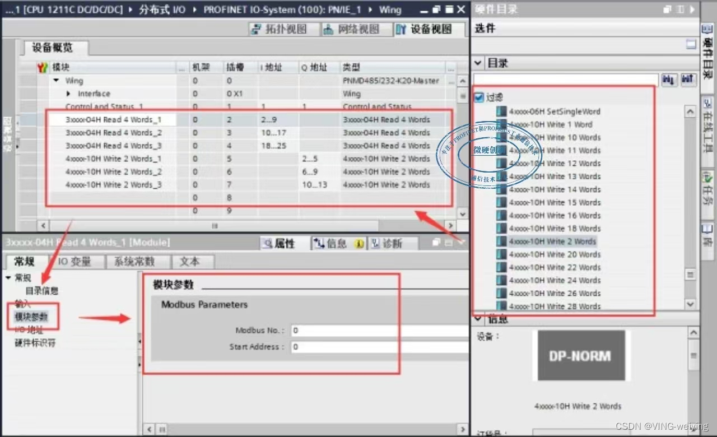Screen dimensions: 717x437
Task: Select 目录信息 in the properties tree
Action: pyautogui.click(x=42, y=291)
